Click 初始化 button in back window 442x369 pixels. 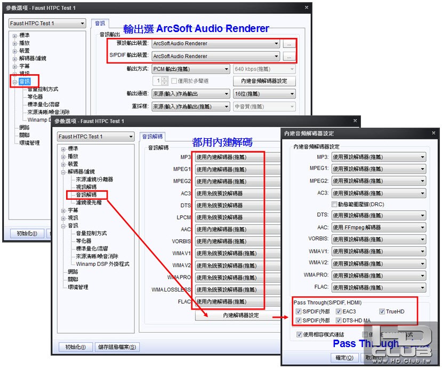coord(27,233)
